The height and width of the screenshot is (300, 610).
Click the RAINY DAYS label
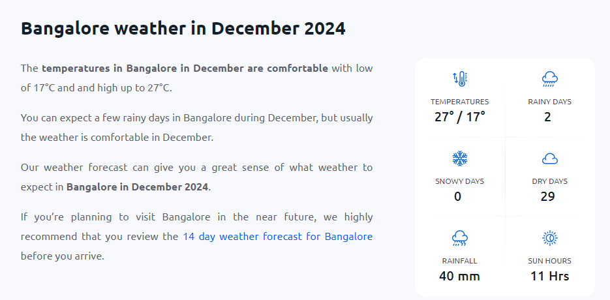[550, 102]
